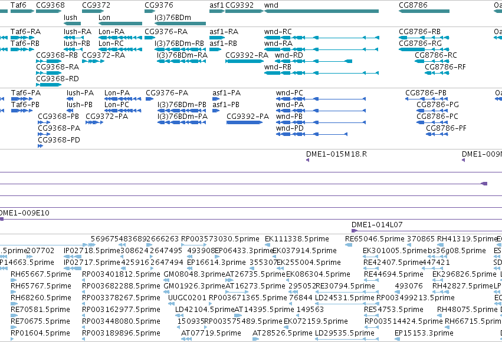Select the CG8786-PB protein feature
This screenshot has height=342, width=502.
(426, 99)
